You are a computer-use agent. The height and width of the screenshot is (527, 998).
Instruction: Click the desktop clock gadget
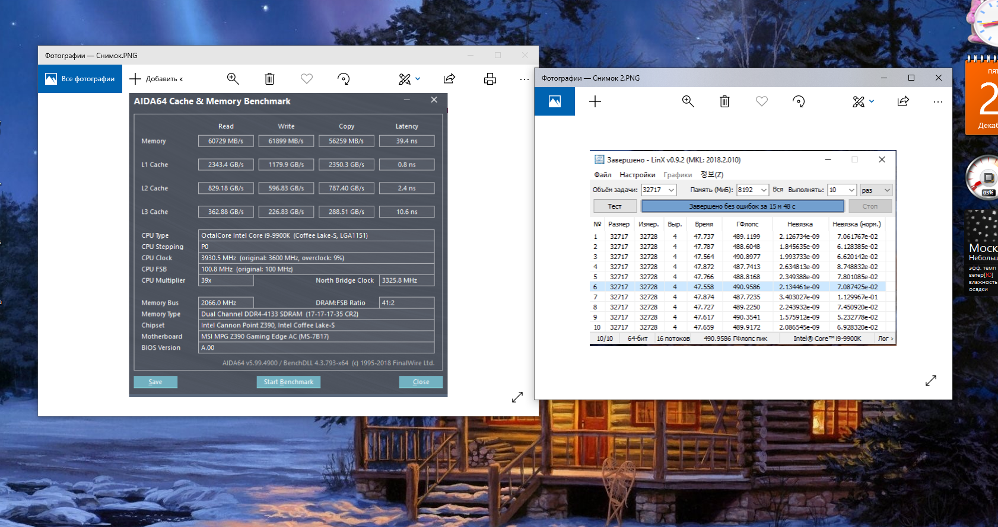point(983,23)
